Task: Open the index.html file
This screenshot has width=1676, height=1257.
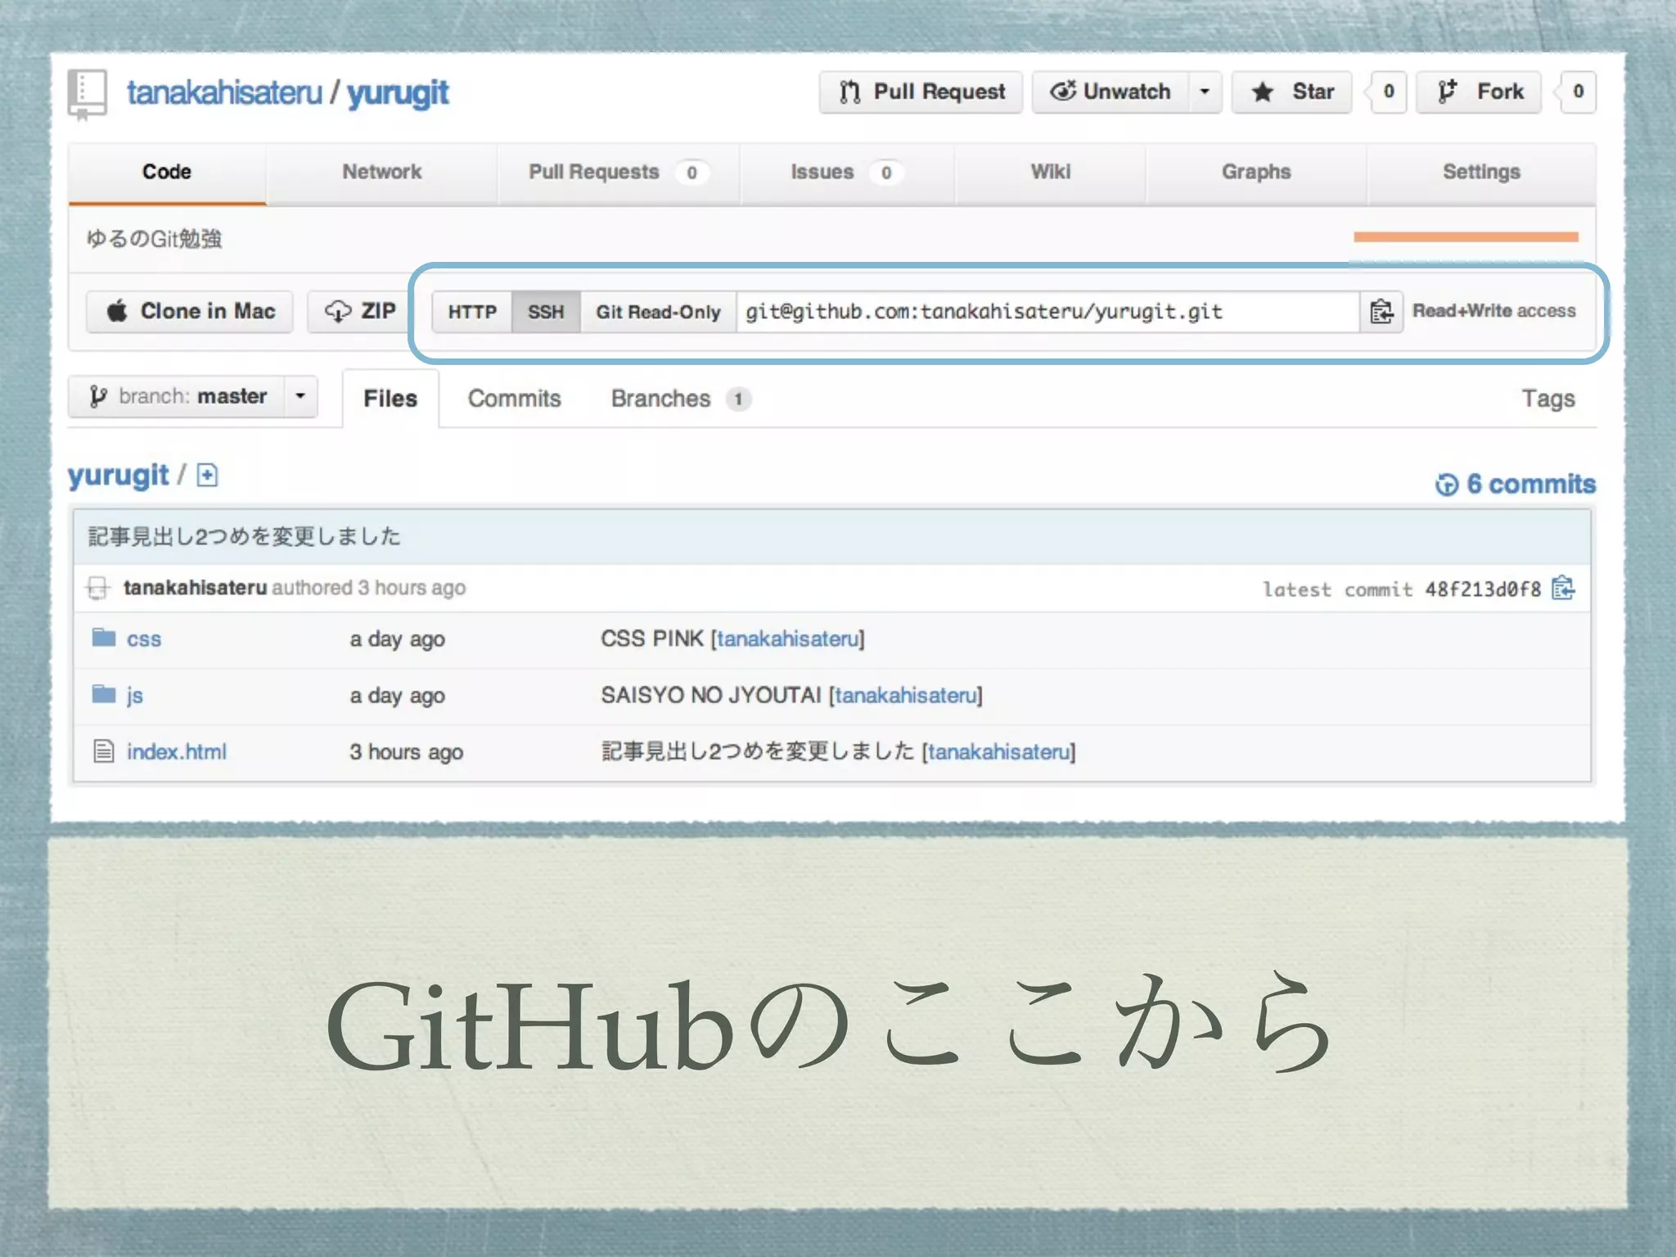Action: pyautogui.click(x=177, y=751)
